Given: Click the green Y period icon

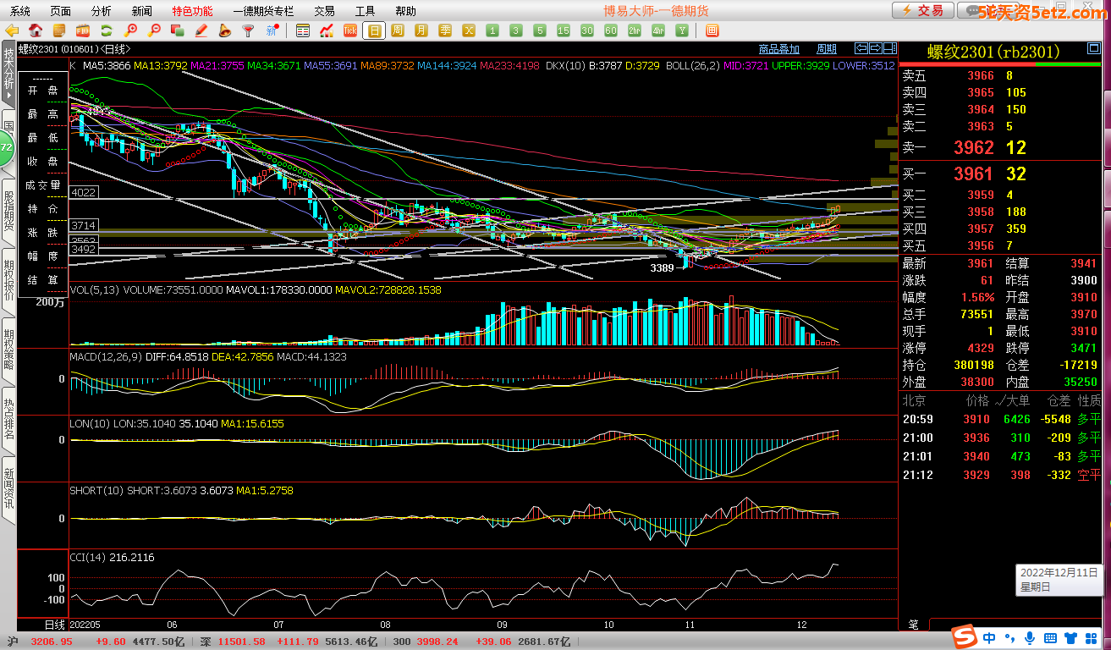Looking at the screenshot, I should click(681, 30).
